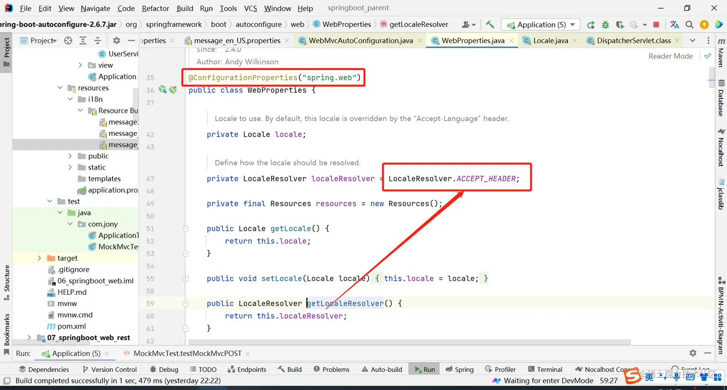This screenshot has height=390, width=727.
Task: Open the Dependencies tool window
Action: click(44, 369)
